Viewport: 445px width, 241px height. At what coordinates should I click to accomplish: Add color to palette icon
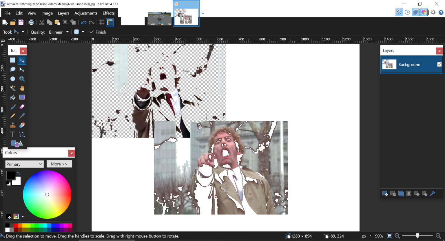click(x=9, y=217)
